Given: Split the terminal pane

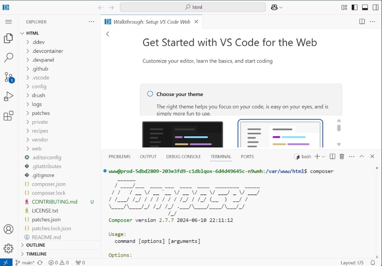Looking at the screenshot, I should point(333,156).
